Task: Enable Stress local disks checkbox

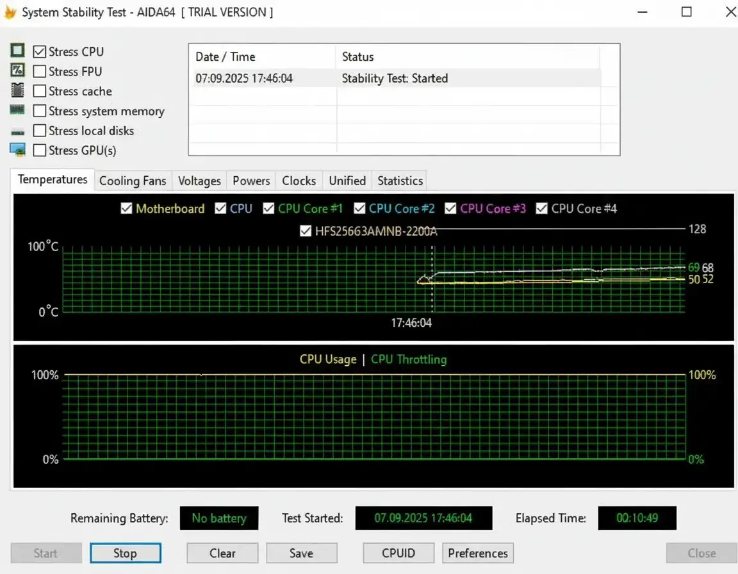Action: tap(40, 130)
